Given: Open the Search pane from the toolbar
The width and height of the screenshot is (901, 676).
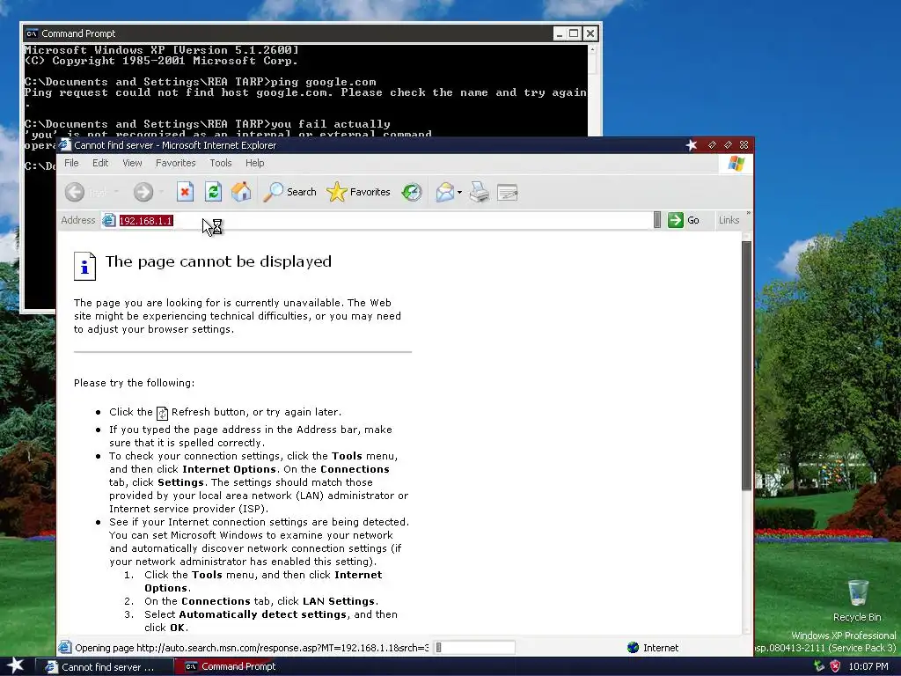Looking at the screenshot, I should click(289, 192).
